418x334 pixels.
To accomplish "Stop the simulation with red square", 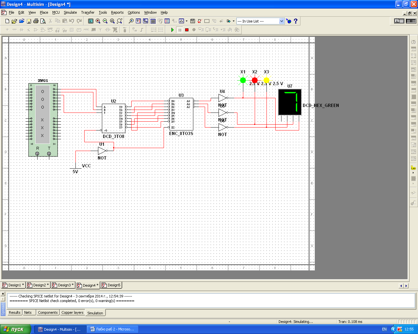I will (187, 30).
